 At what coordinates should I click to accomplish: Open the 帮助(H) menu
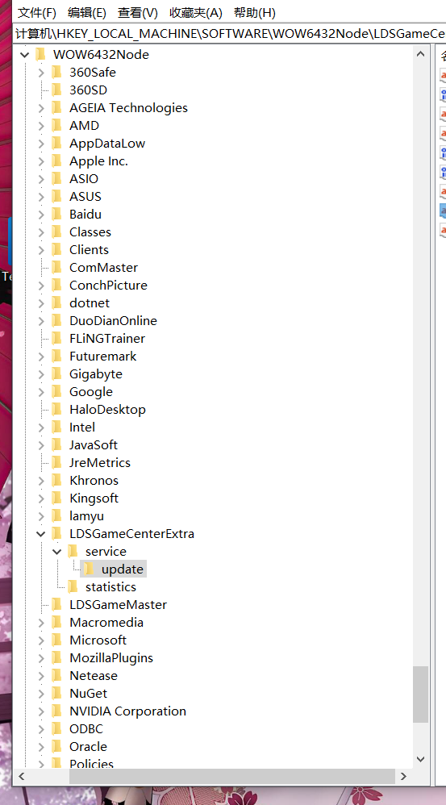(x=255, y=13)
